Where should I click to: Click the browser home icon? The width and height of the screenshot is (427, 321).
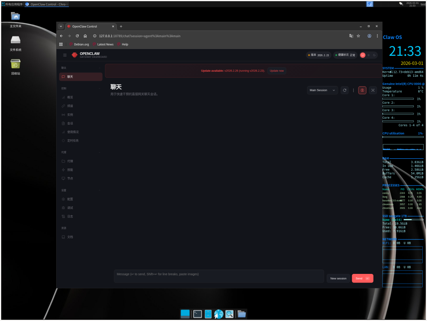click(85, 36)
